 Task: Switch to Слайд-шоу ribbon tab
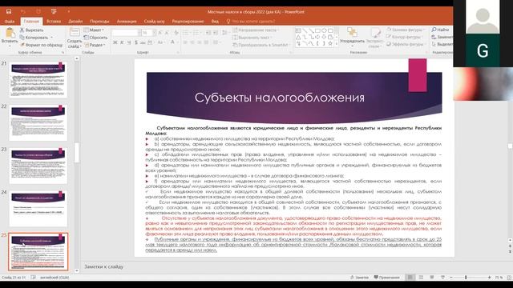[x=154, y=22]
